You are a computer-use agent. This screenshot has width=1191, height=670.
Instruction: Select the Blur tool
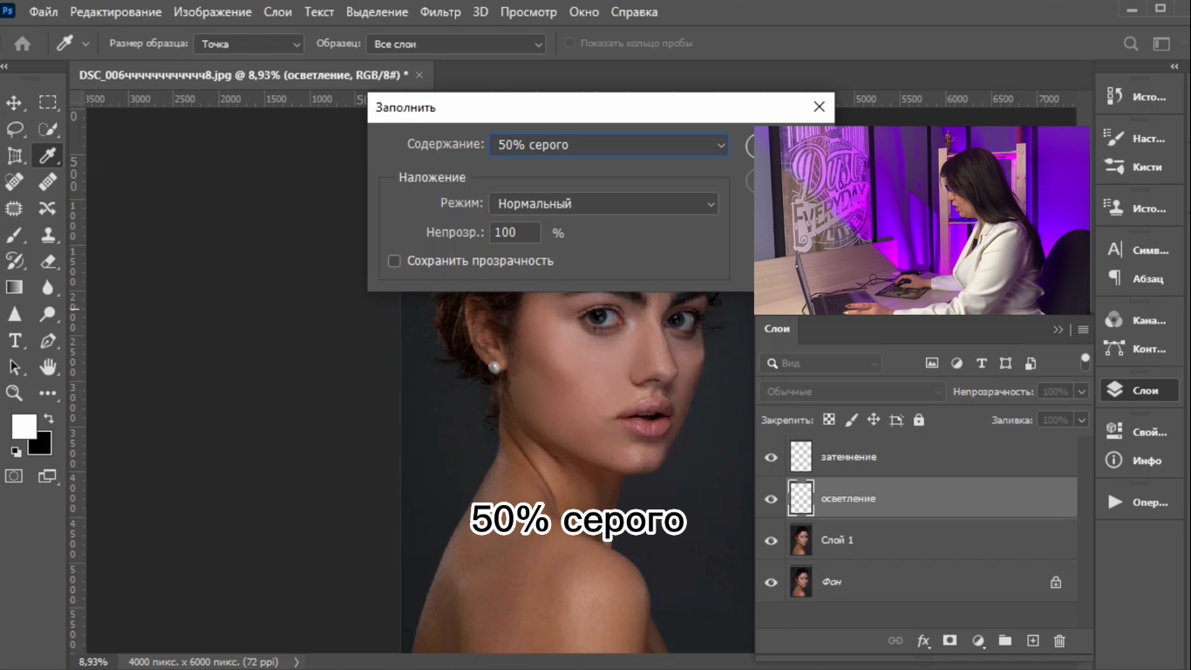pyautogui.click(x=48, y=287)
